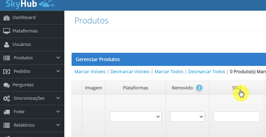
Task: Click the Usuários person icon
Action: pos(7,45)
